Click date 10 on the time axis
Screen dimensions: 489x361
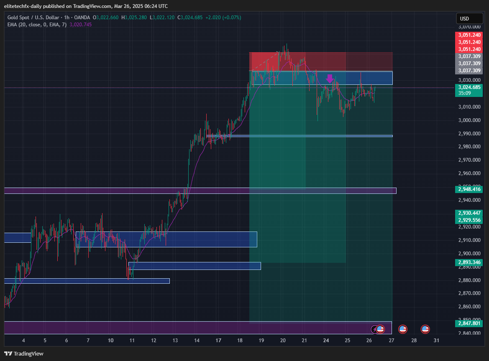[x=111, y=341]
